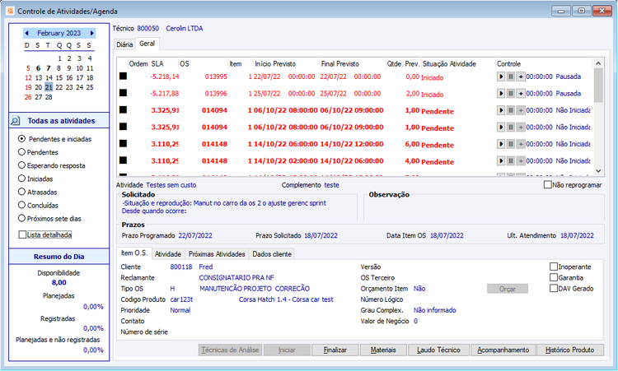Viewport: 618px width, 371px height.
Task: Enable the Lista detalhada checkbox
Action: click(x=22, y=235)
